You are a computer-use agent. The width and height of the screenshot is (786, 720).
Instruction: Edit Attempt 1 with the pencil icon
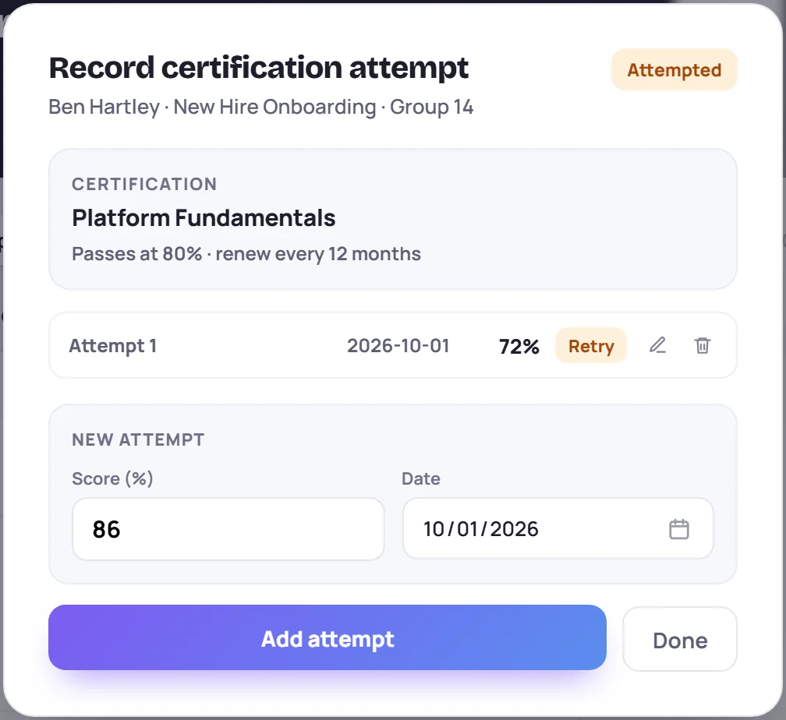(x=657, y=345)
